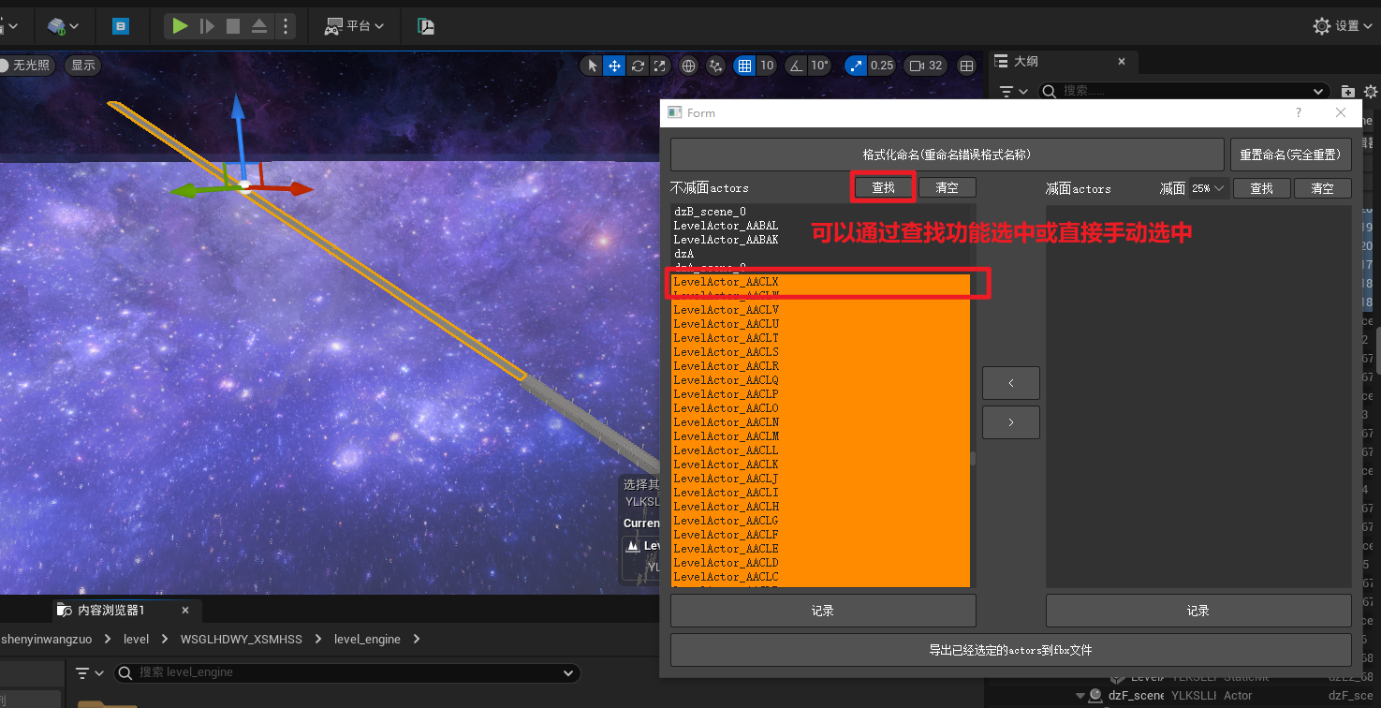This screenshot has height=708, width=1381.
Task: Open the 平台 platforms dropdown
Action: click(355, 26)
